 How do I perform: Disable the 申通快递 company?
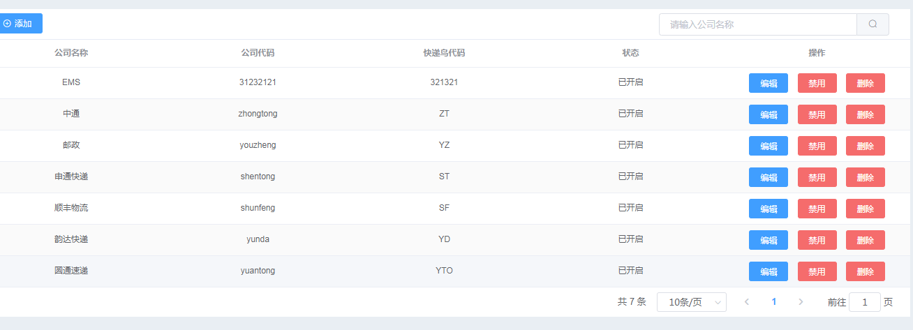tap(817, 177)
